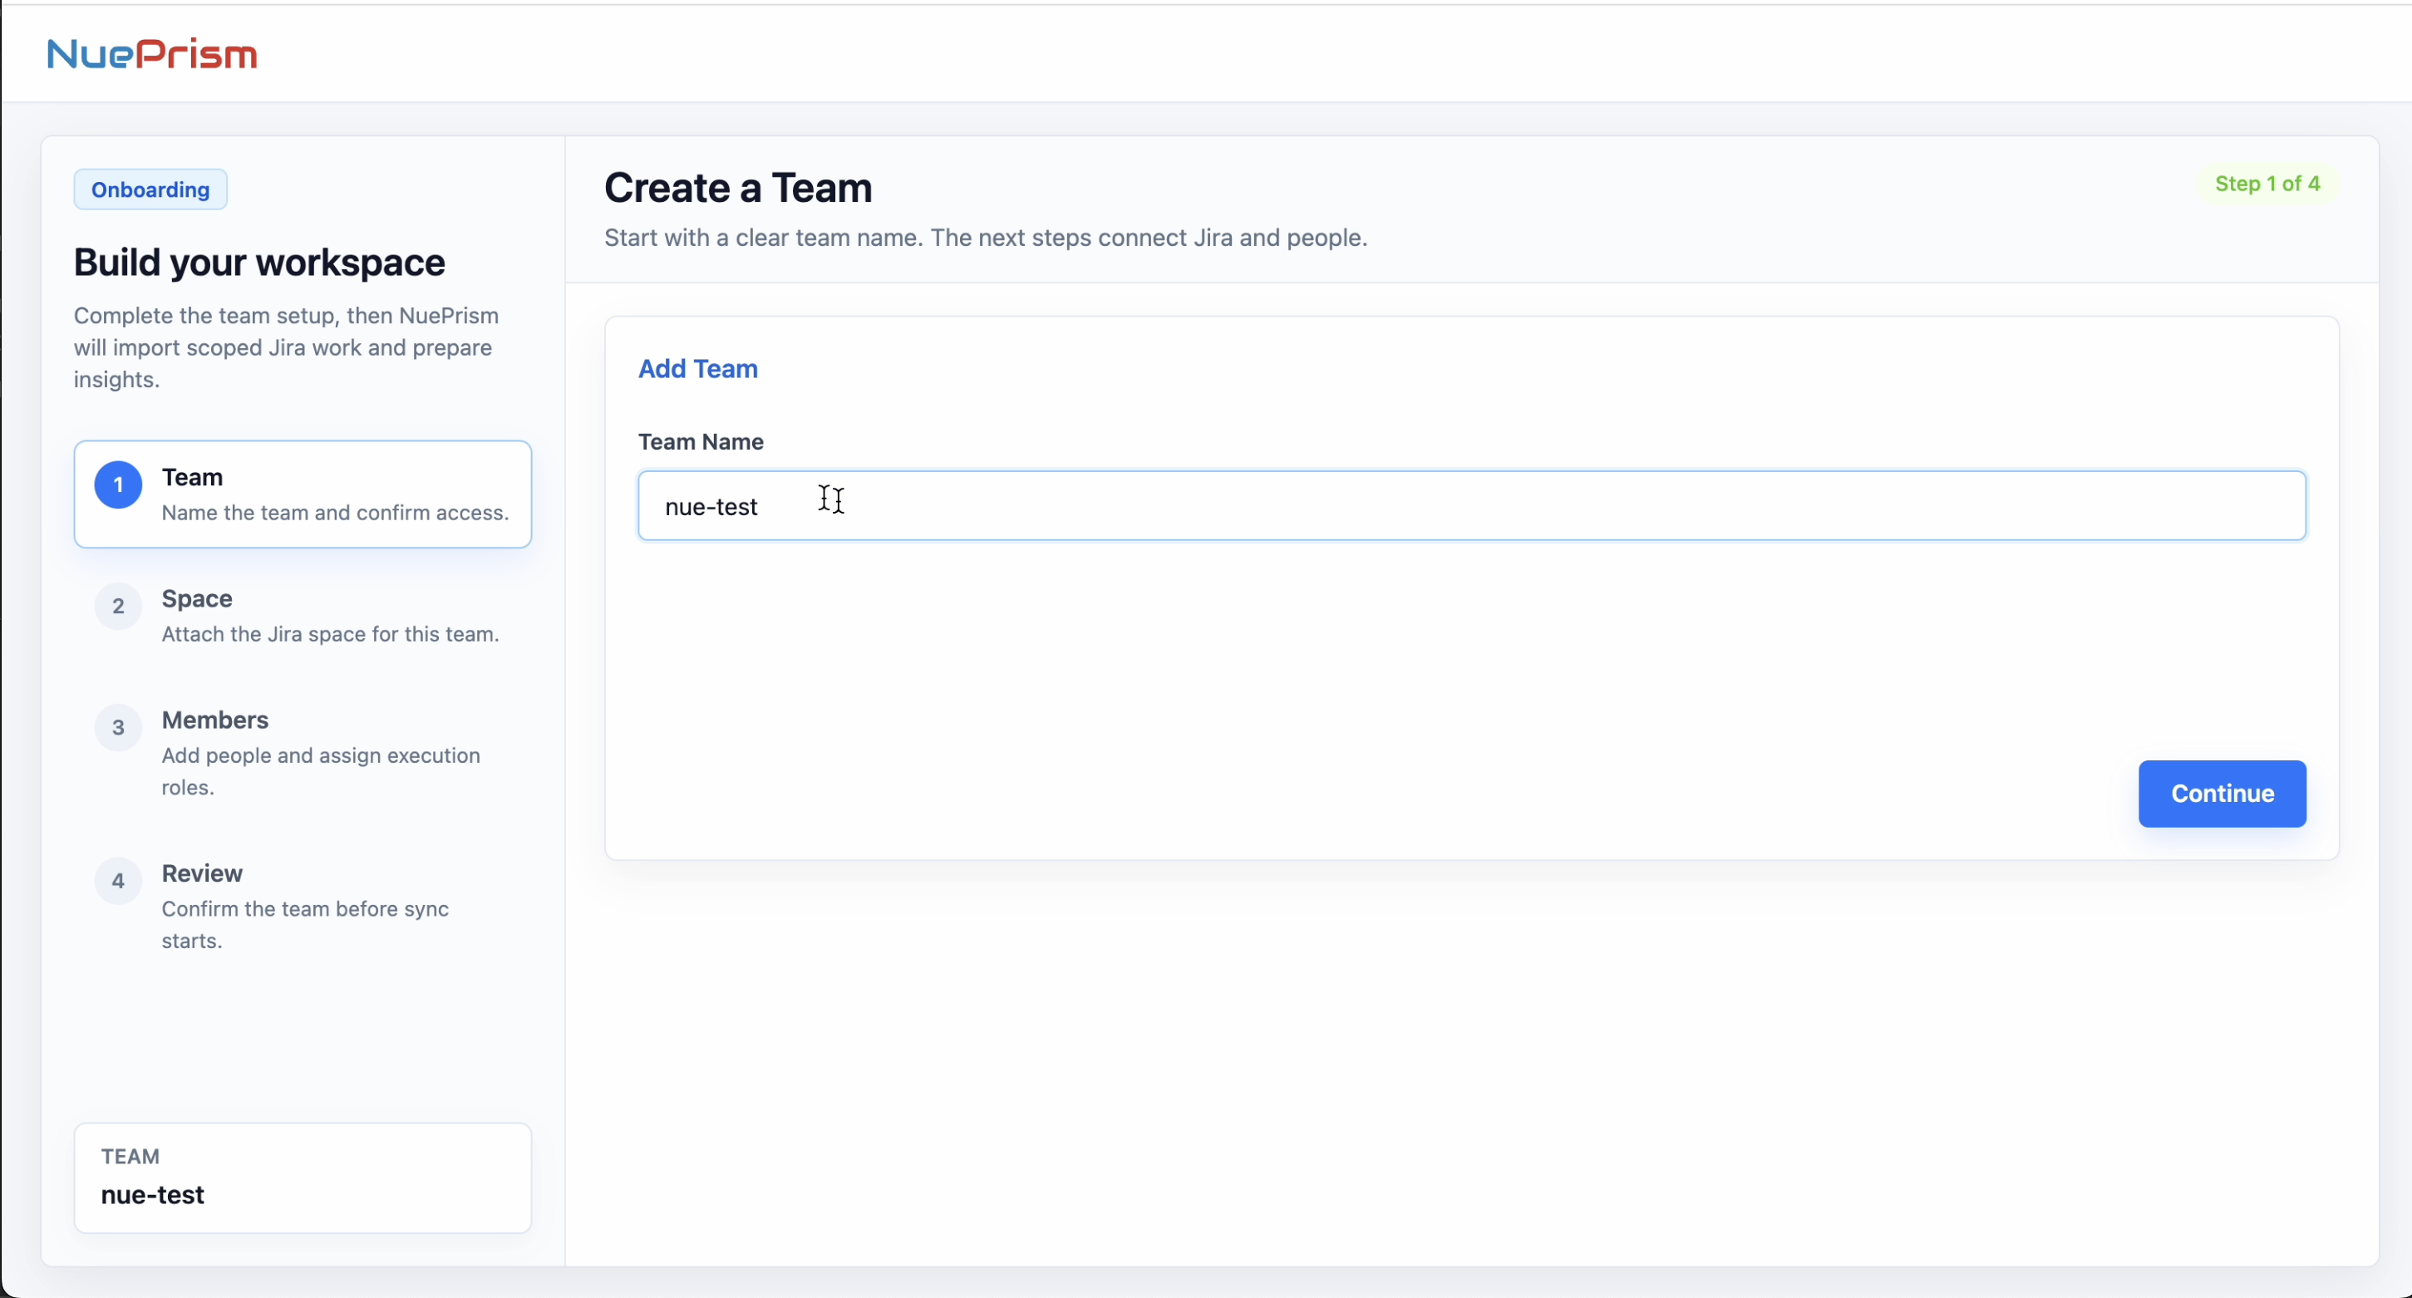Select the step 1 circle icon

pos(118,484)
